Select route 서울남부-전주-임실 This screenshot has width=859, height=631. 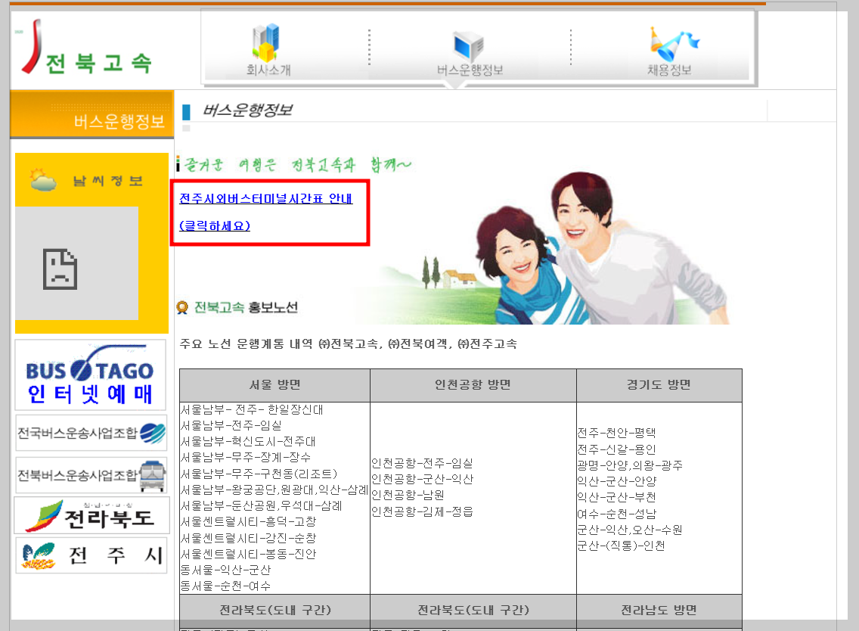click(231, 425)
